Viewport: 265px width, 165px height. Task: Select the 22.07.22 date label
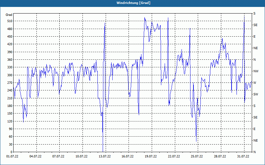point(174,156)
